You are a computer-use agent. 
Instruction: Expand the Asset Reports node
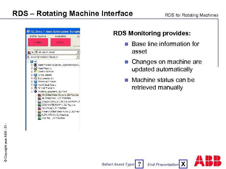pyautogui.click(x=32, y=68)
